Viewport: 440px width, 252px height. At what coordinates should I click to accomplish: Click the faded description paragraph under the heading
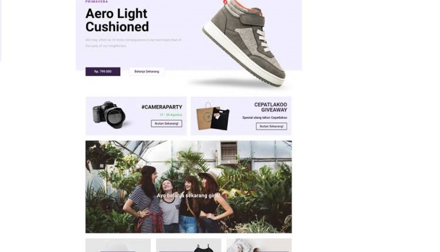(x=134, y=43)
